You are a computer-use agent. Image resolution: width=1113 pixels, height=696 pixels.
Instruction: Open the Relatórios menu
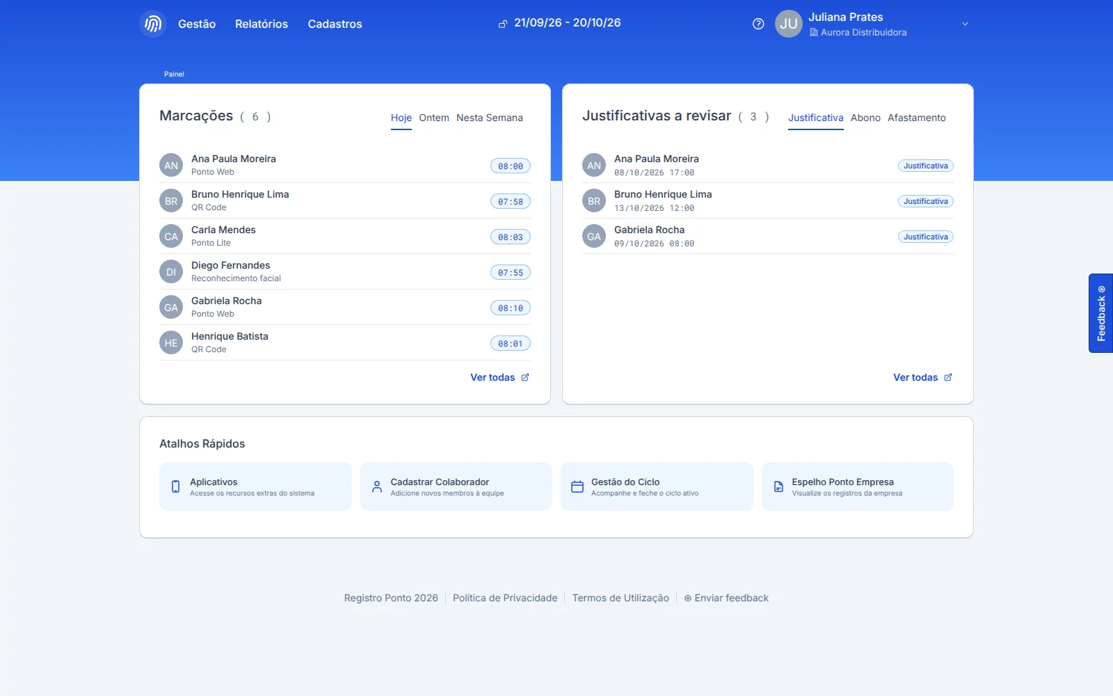tap(262, 24)
